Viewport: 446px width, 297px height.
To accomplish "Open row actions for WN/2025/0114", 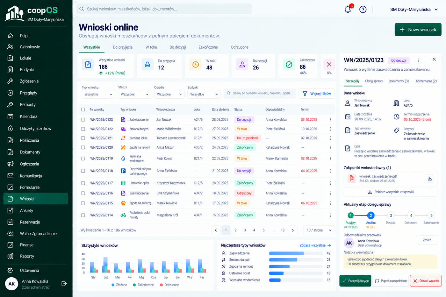I will click(x=330, y=215).
